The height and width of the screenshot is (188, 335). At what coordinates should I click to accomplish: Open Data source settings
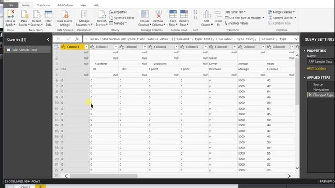pos(65,18)
